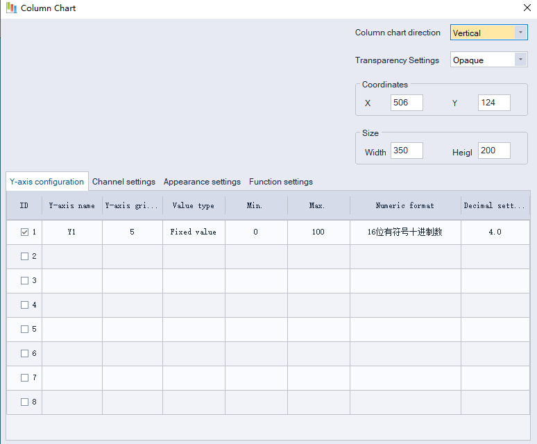Viewport: 537px width, 444px height.
Task: Switch to the Function settings tab
Action: 281,182
